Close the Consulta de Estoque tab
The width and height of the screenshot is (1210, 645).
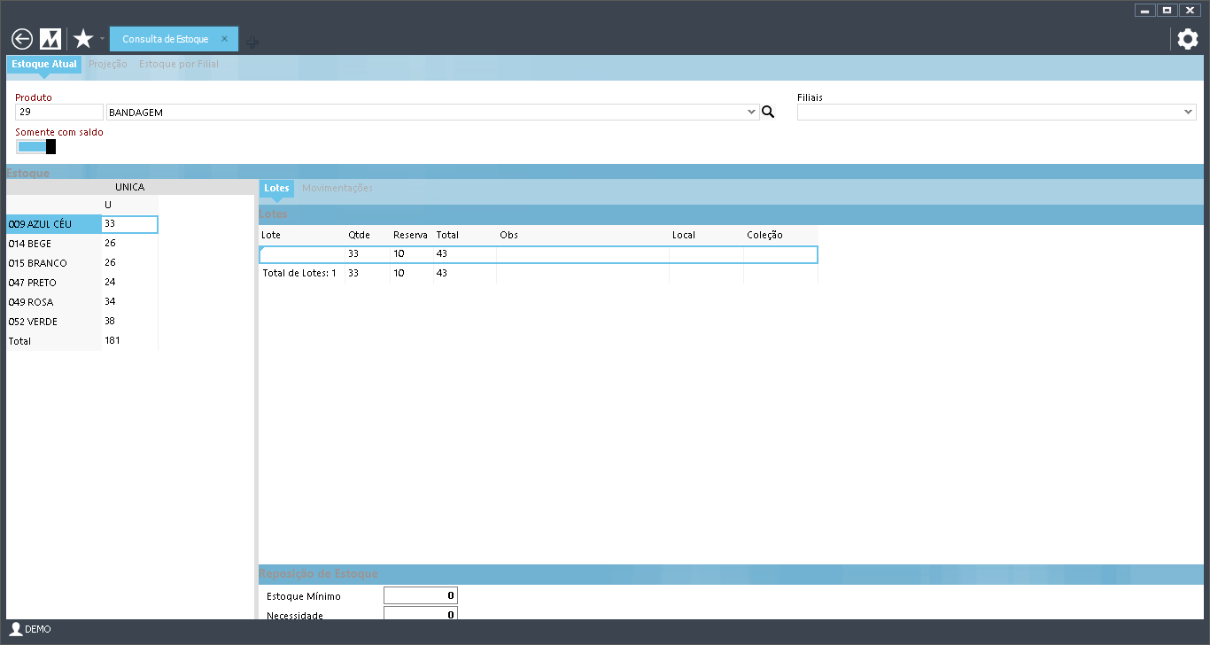pos(224,39)
